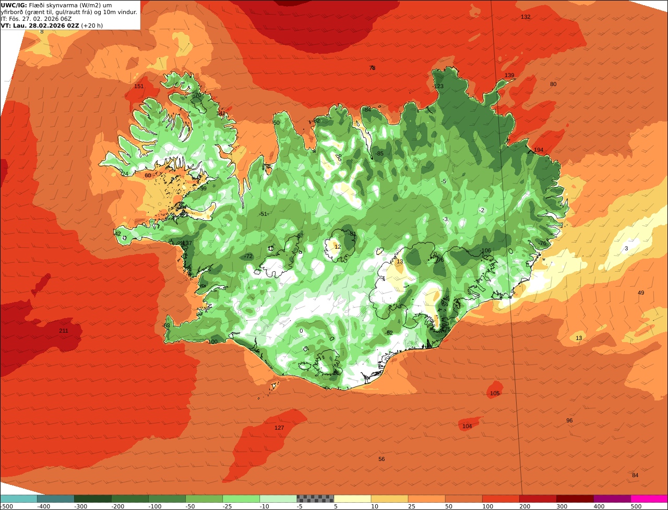Select the pale green -10 to -5 swatch
668x510 pixels.
point(278,499)
